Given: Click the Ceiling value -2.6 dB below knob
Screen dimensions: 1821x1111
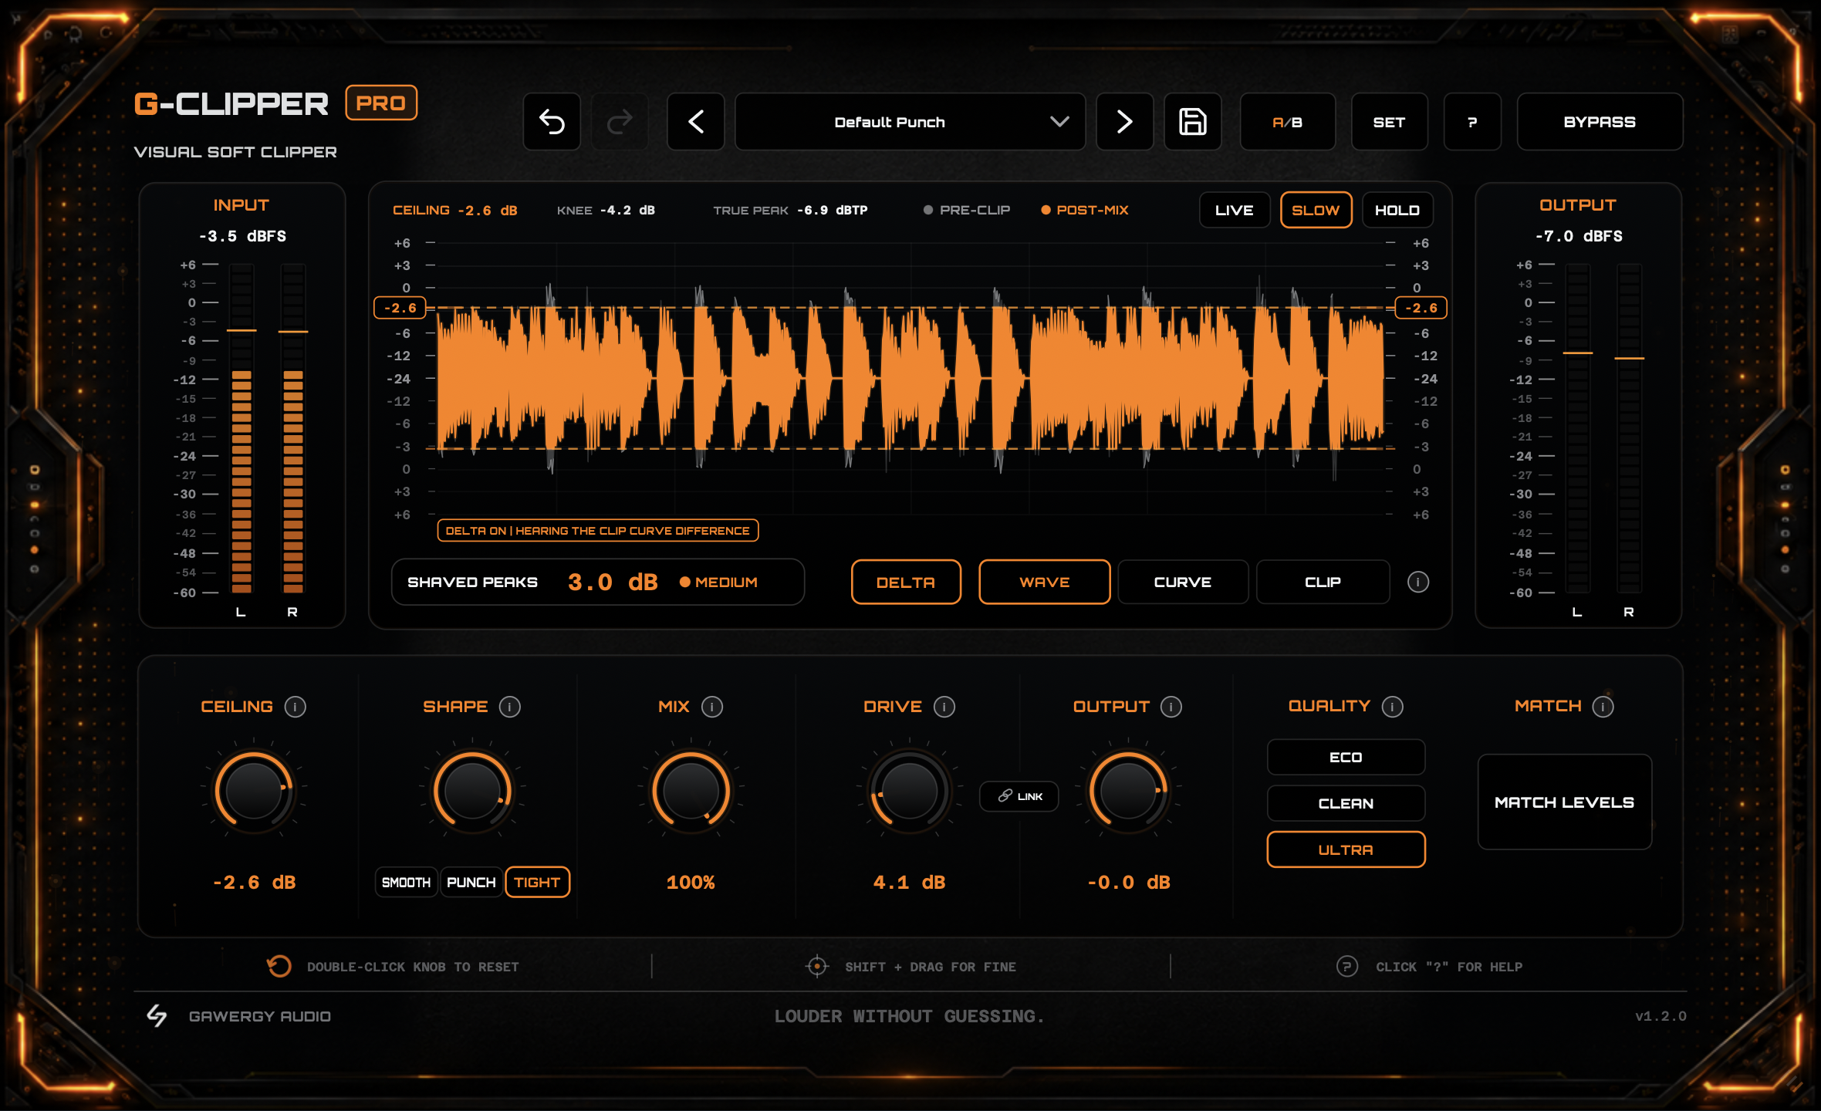Looking at the screenshot, I should pos(255,883).
